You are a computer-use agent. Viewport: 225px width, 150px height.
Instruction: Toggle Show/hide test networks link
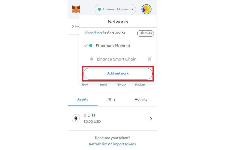[93, 32]
